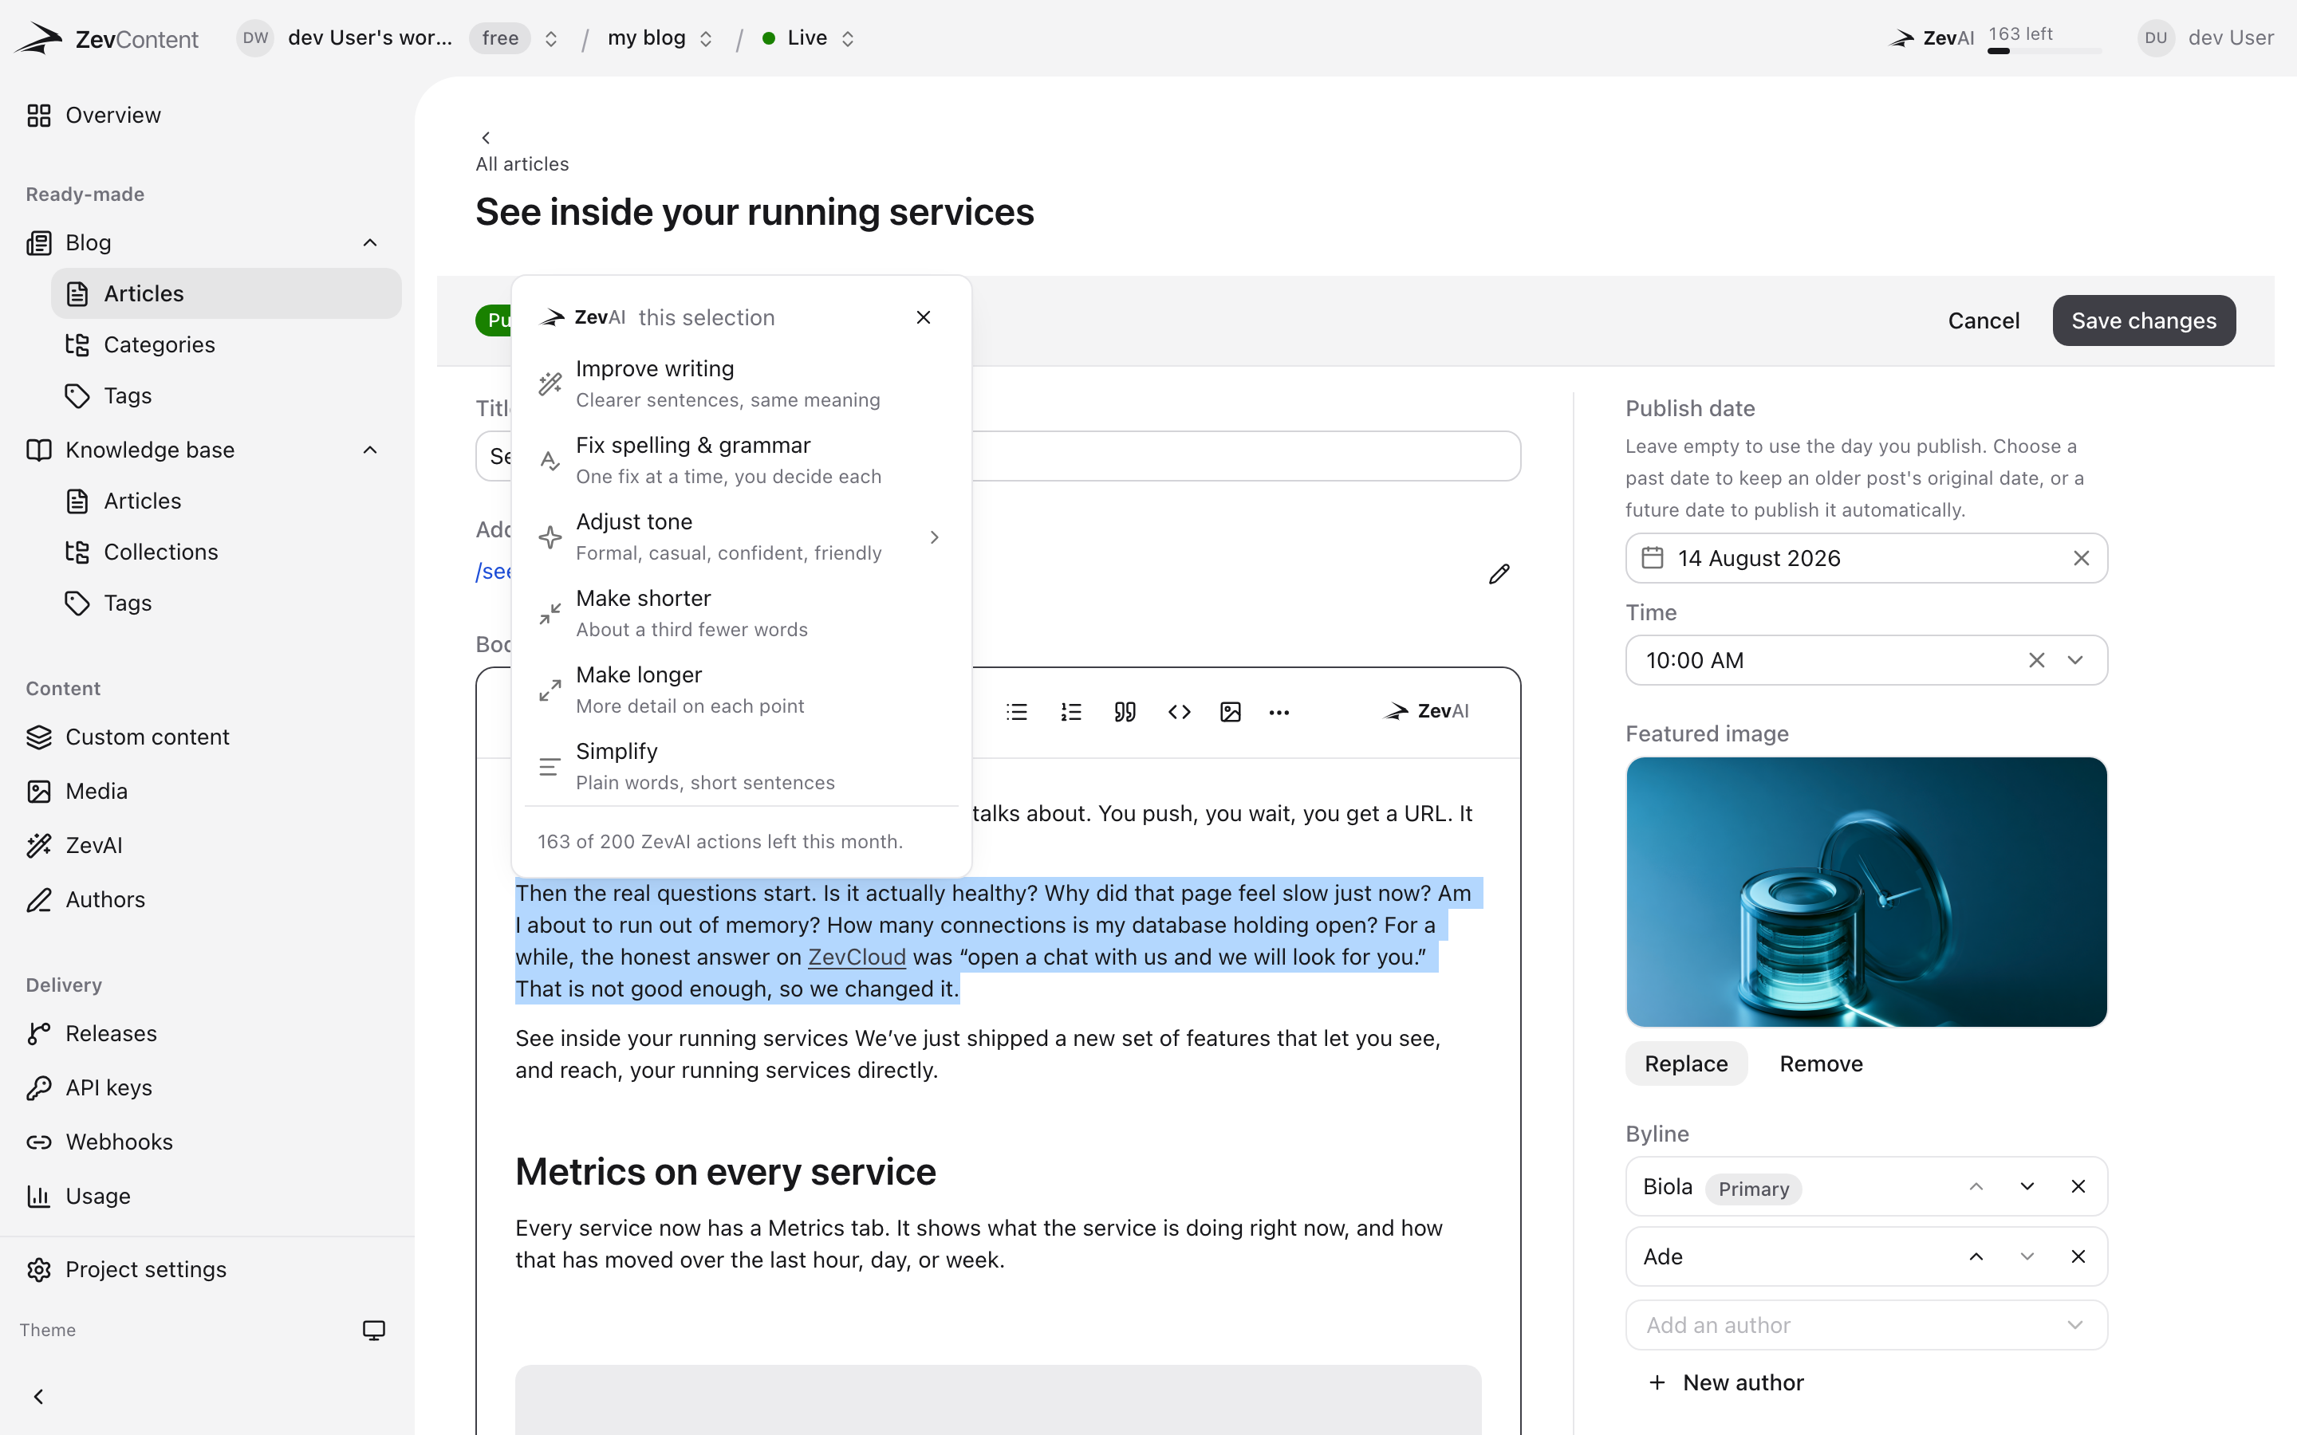
Task: Save changes to the article
Action: [2143, 320]
